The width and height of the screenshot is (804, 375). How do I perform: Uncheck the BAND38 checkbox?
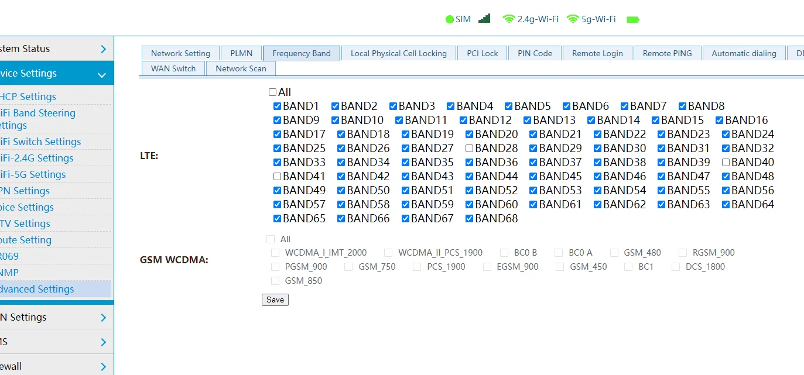click(x=597, y=163)
